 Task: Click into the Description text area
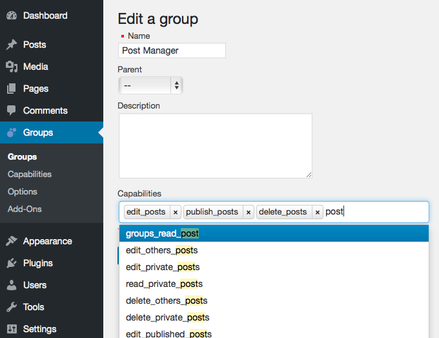point(215,145)
